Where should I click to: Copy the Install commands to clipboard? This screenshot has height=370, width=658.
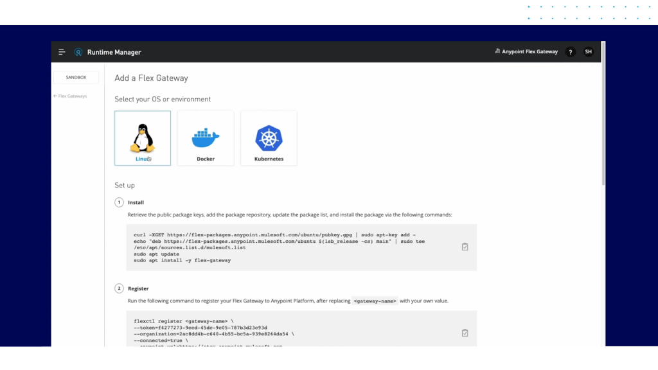pyautogui.click(x=465, y=247)
